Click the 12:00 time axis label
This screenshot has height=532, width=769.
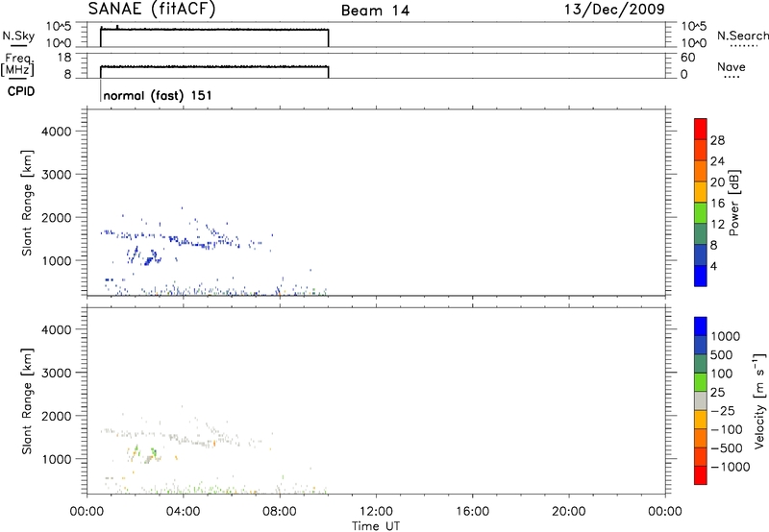pyautogui.click(x=376, y=512)
